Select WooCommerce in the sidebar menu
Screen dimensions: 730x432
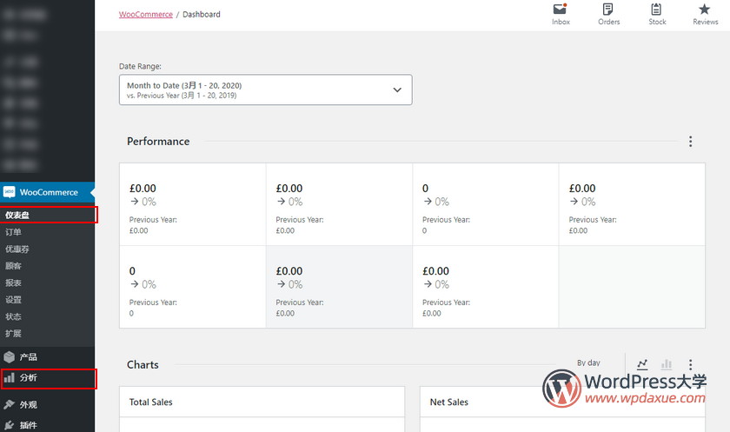tap(49, 192)
